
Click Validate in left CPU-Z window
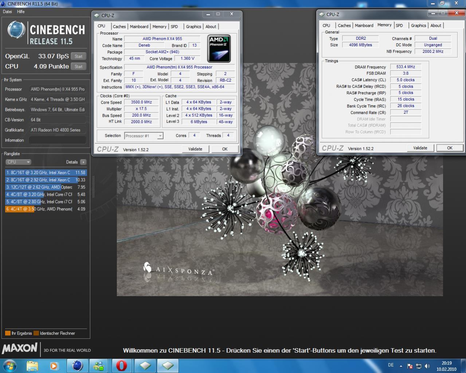pos(195,149)
